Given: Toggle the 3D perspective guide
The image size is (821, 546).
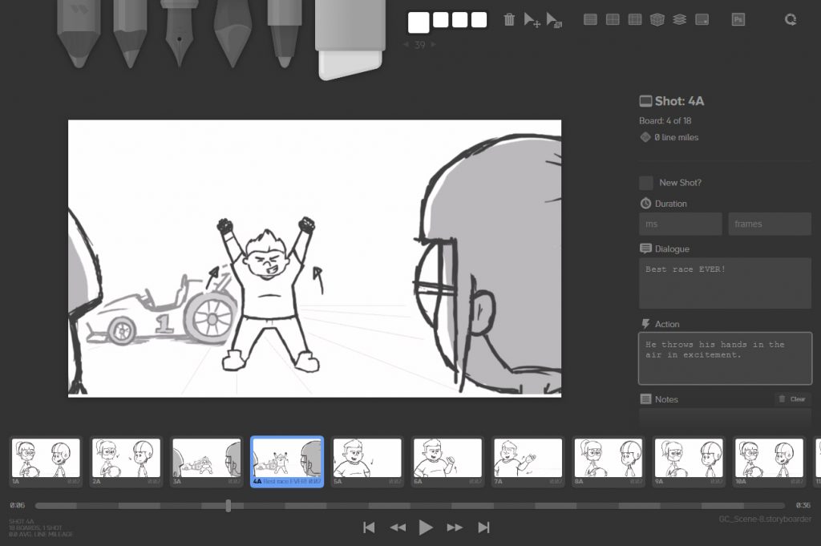Looking at the screenshot, I should click(657, 20).
